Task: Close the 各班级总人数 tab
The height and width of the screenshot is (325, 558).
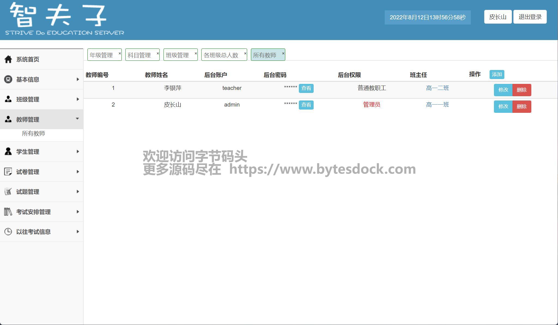Action: [245, 53]
